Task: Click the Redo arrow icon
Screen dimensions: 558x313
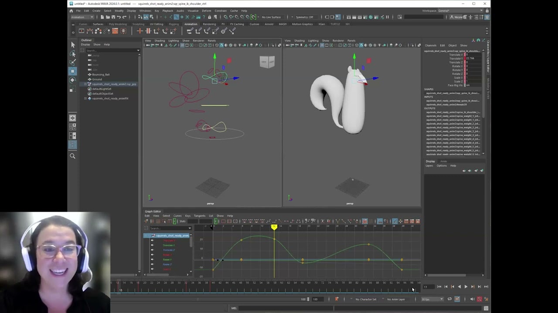Action: pos(124,17)
